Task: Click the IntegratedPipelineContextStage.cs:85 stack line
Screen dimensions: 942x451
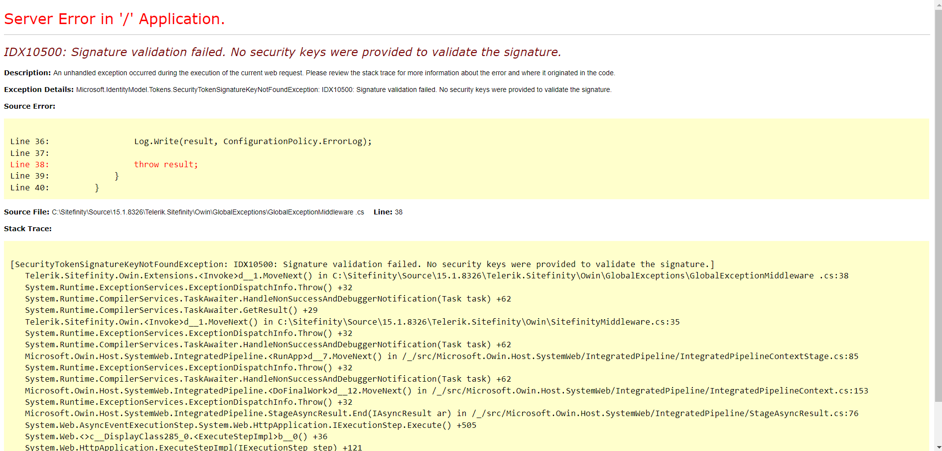Action: (441, 357)
